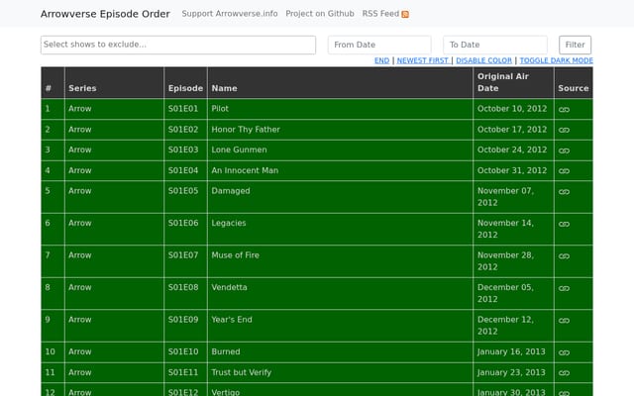Open the source link for Year's End
The image size is (634, 396).
pos(564,321)
